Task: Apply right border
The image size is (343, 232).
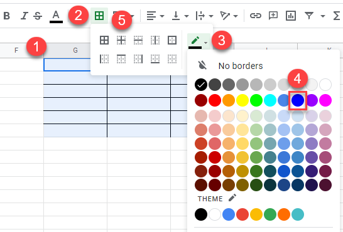Action: (x=138, y=59)
